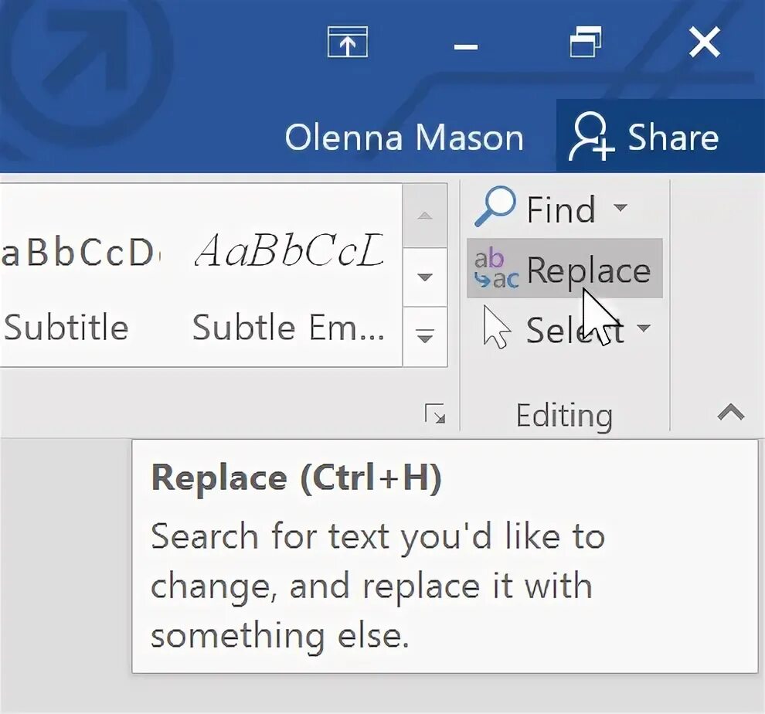Click the Share button label
This screenshot has height=714, width=765.
click(x=672, y=138)
